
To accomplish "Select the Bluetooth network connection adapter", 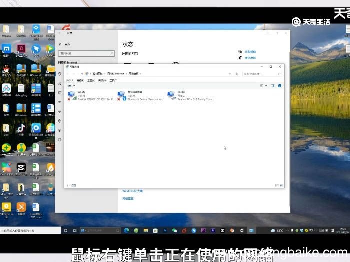I will [140, 96].
